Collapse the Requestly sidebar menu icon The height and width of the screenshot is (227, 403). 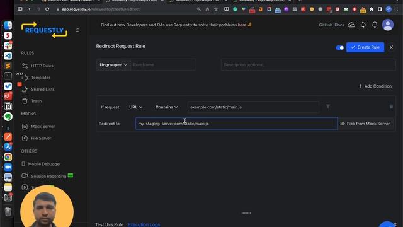pyautogui.click(x=77, y=30)
